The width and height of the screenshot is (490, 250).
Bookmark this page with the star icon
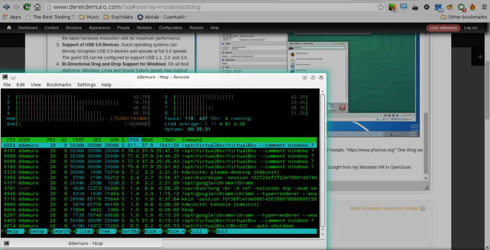click(380, 7)
